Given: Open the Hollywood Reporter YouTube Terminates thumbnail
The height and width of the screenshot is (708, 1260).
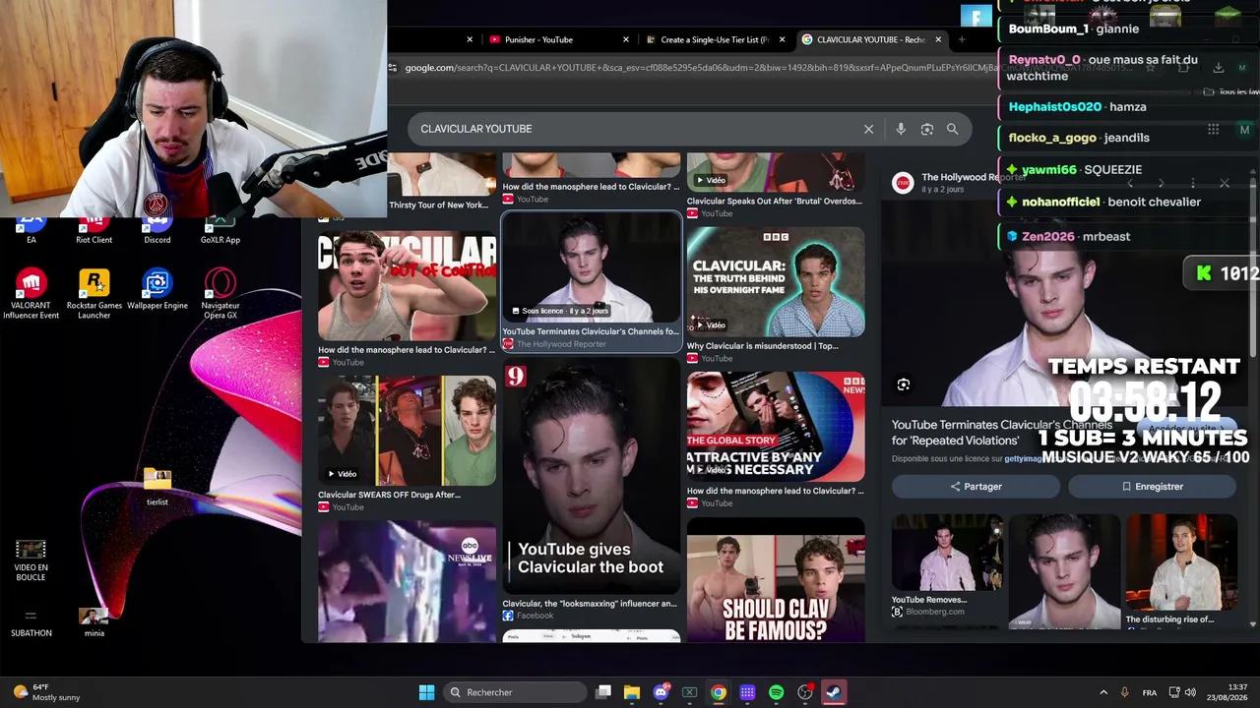Looking at the screenshot, I should (591, 267).
